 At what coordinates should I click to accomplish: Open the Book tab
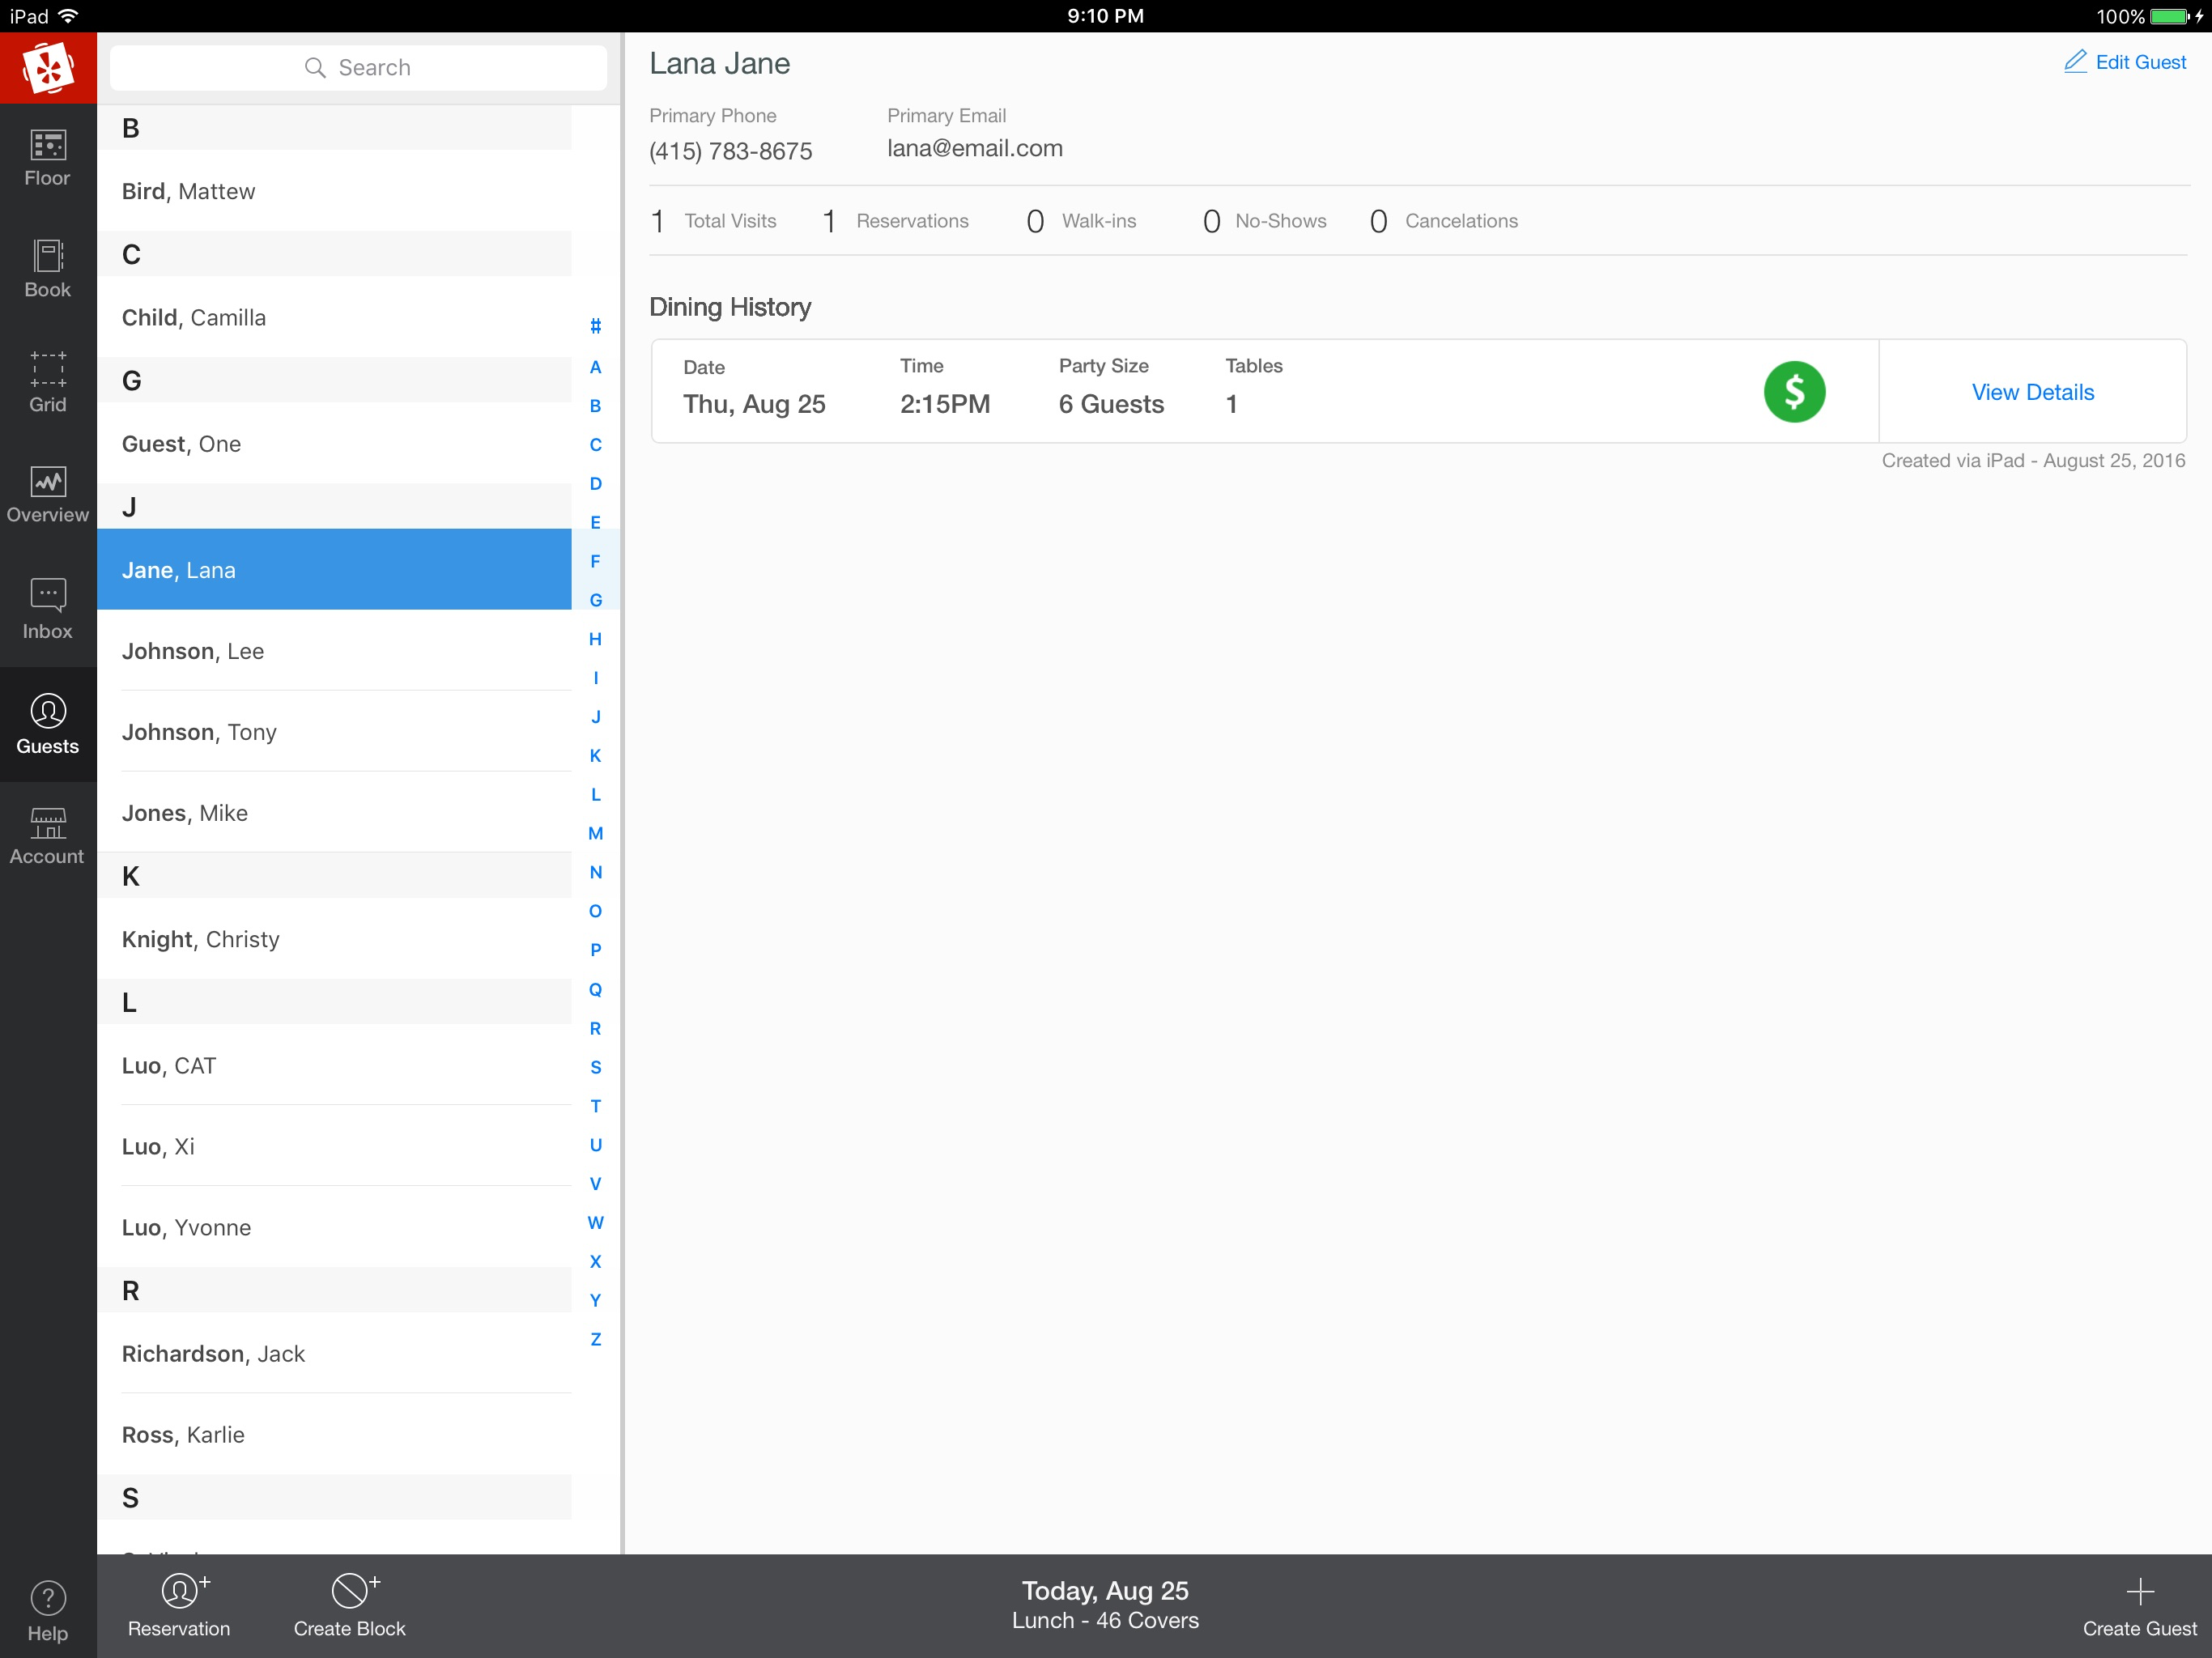pos(48,269)
